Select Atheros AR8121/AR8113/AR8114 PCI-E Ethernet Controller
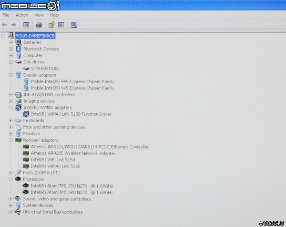 coord(90,147)
